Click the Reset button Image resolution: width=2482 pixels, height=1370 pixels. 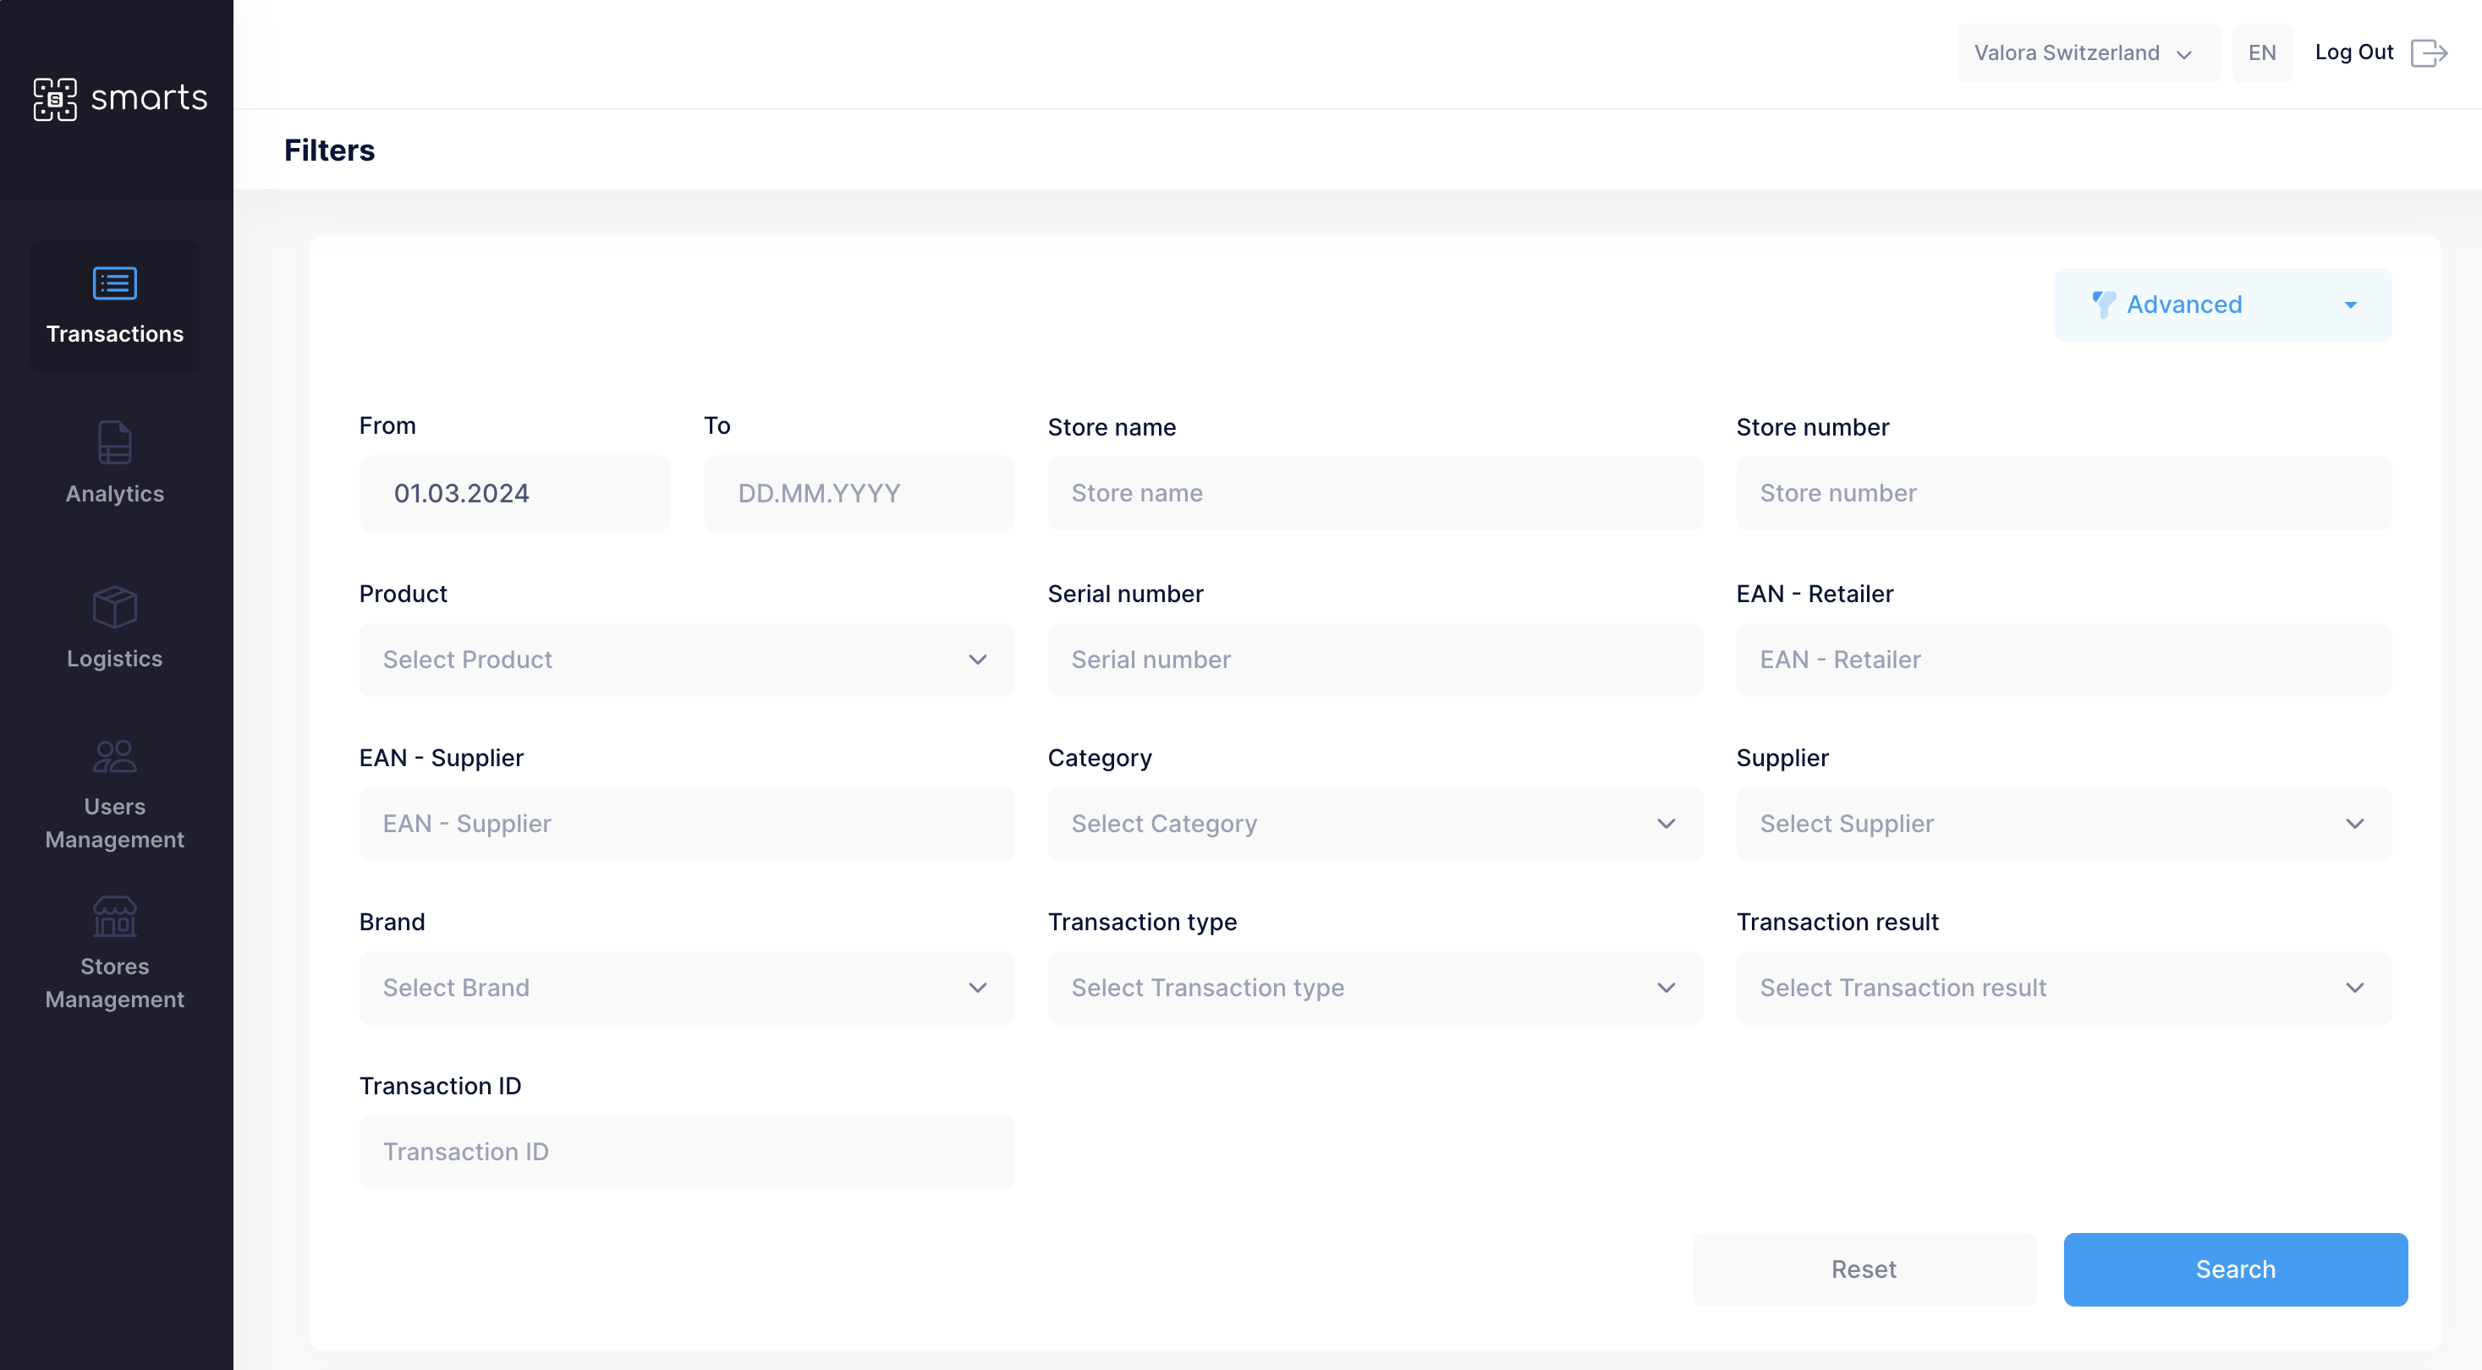coord(1864,1269)
